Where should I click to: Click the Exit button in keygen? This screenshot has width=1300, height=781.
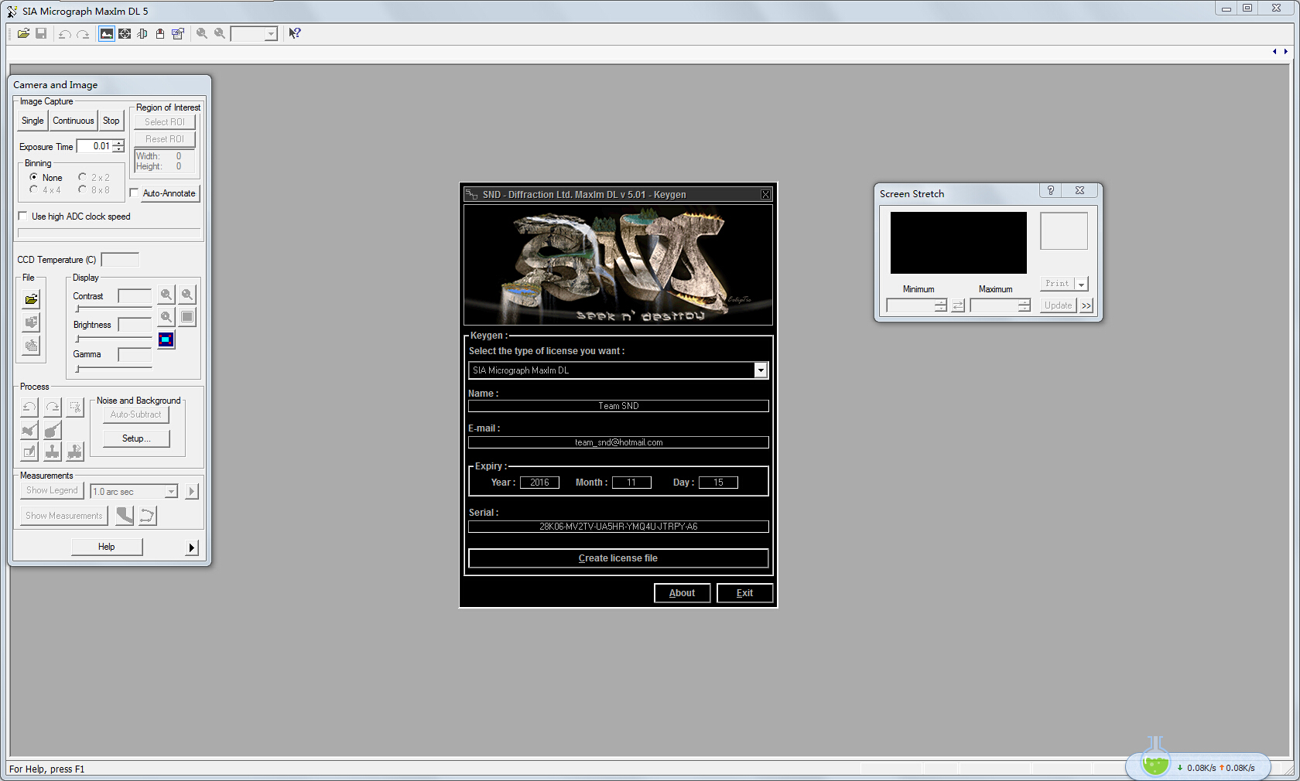(x=744, y=593)
